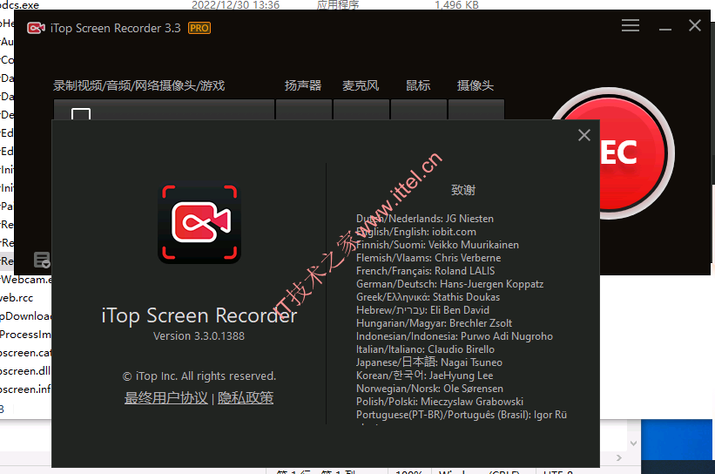
Task: Click the PRO badge next to app title
Action: coord(199,28)
